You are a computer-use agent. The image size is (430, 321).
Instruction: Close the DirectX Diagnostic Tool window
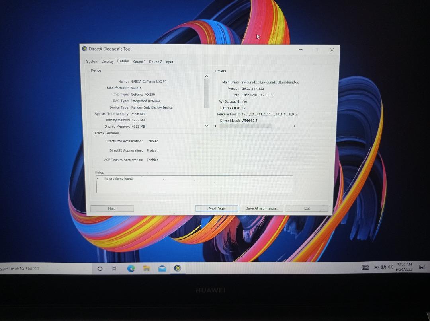click(x=332, y=50)
